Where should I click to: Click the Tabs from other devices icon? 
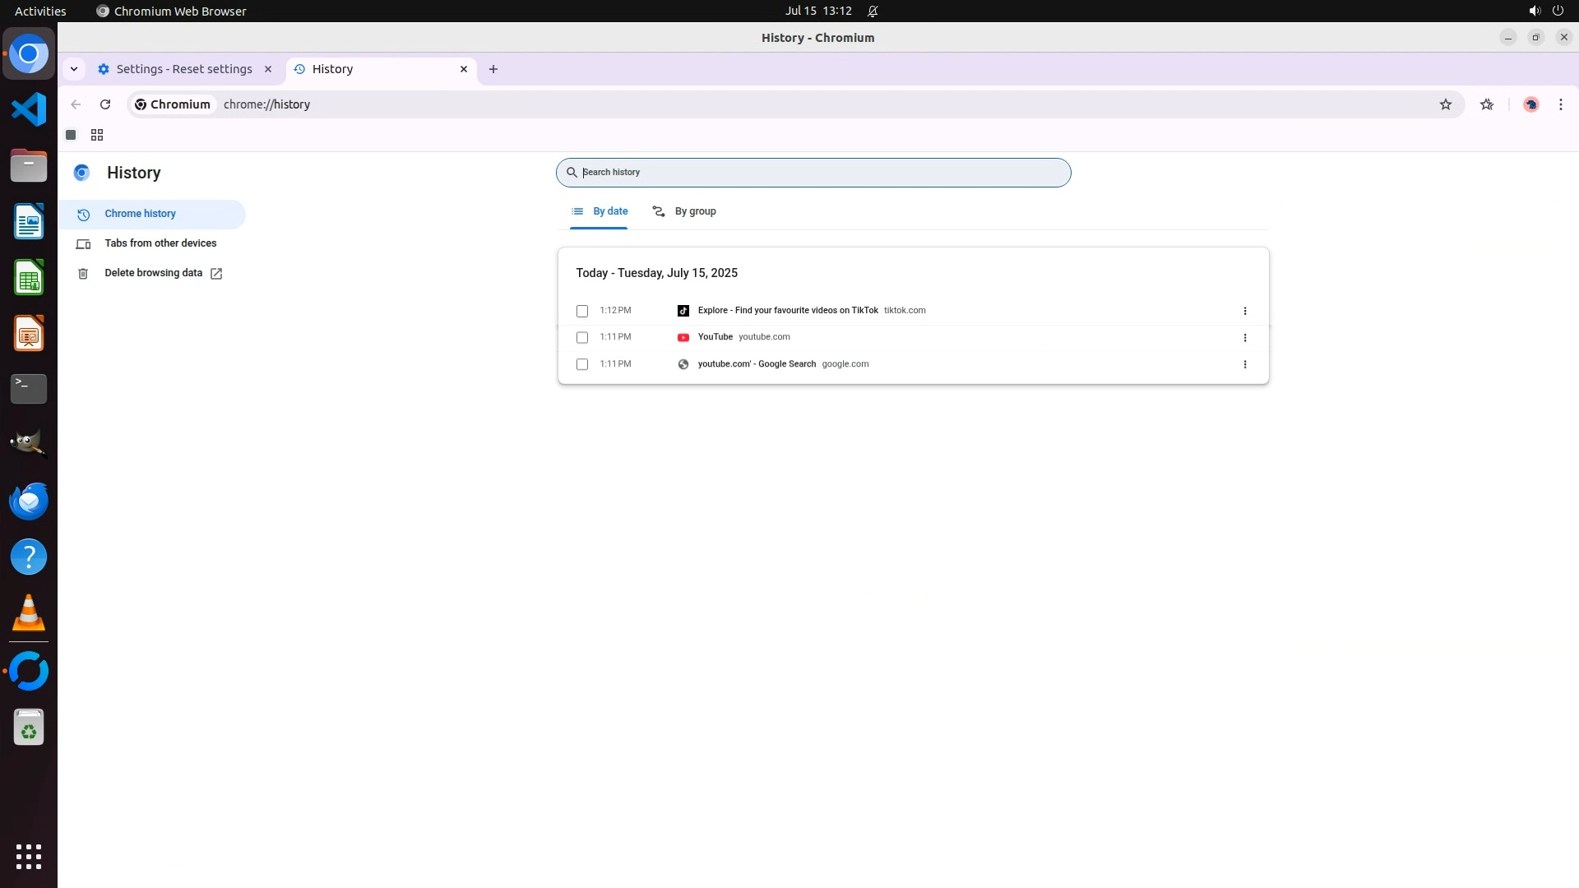[83, 244]
